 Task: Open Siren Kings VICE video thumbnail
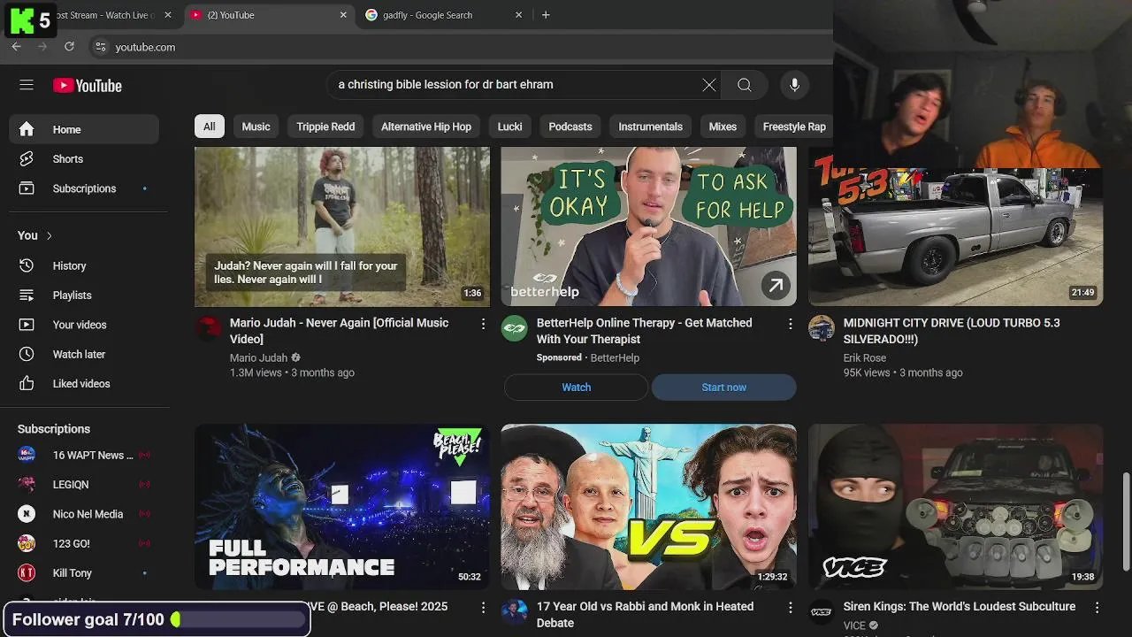click(x=955, y=507)
